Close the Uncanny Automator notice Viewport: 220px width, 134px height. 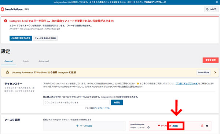(x=215, y=72)
